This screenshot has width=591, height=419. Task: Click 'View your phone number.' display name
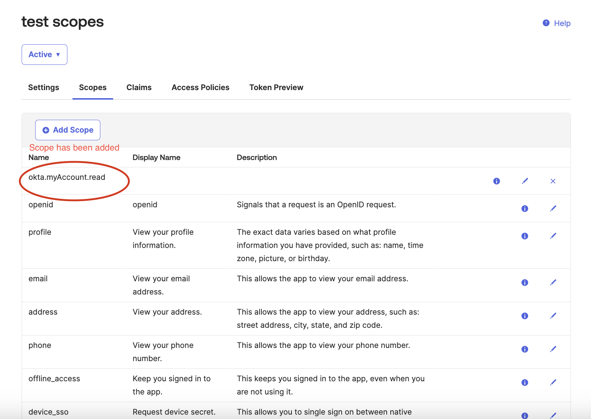(163, 352)
